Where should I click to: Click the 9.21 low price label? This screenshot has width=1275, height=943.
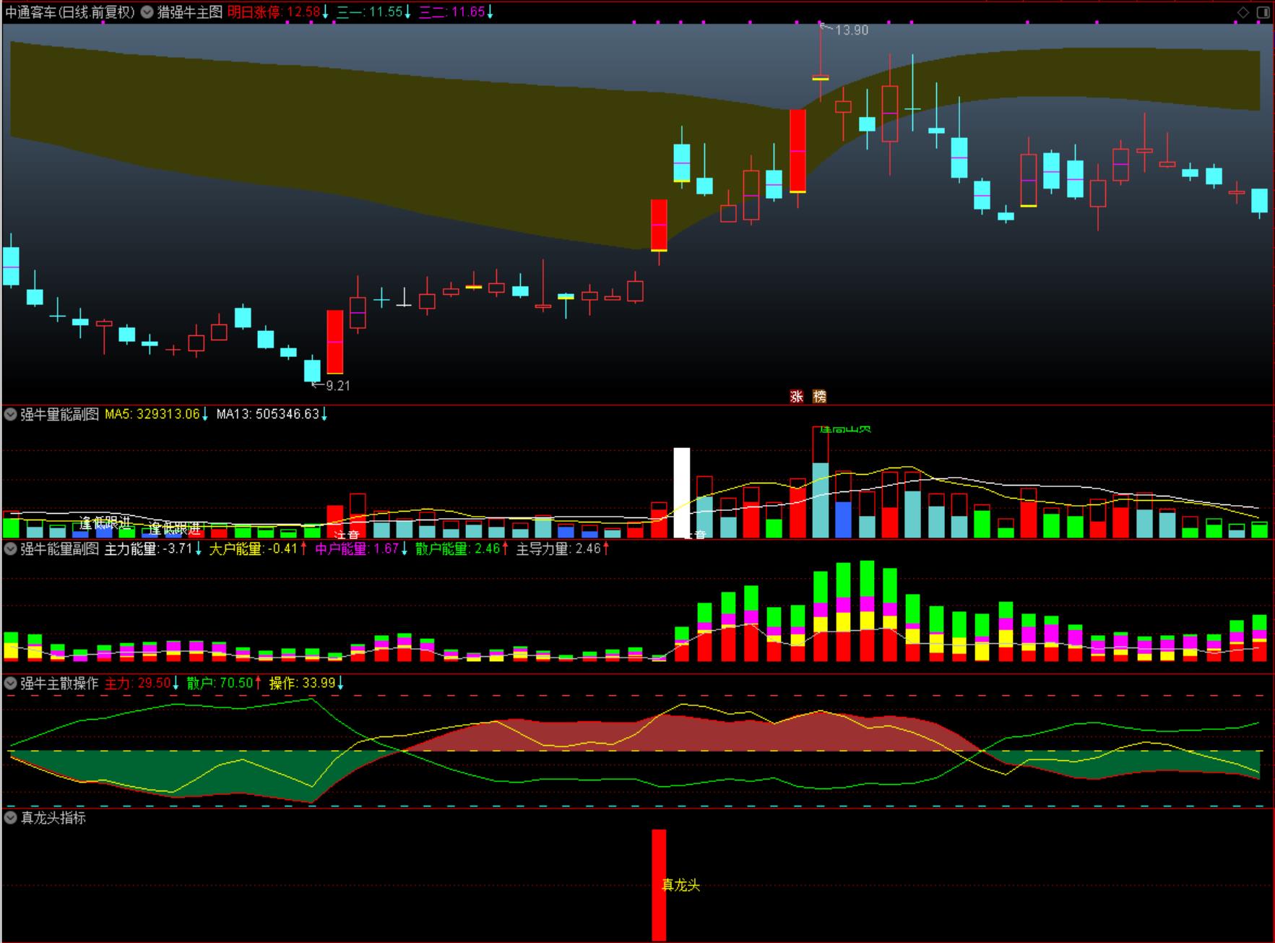tap(338, 386)
